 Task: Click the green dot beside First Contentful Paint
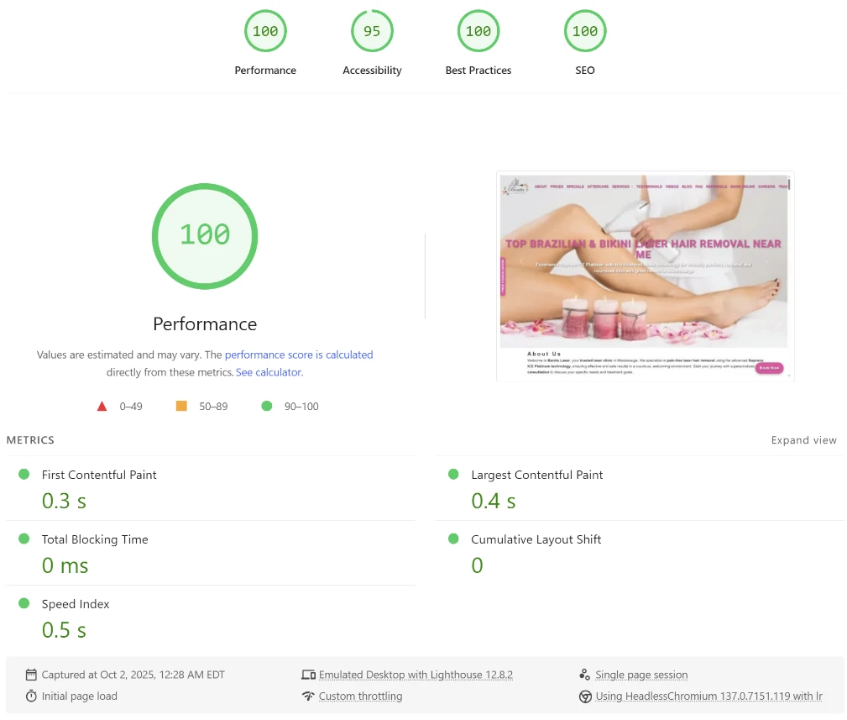(x=24, y=474)
